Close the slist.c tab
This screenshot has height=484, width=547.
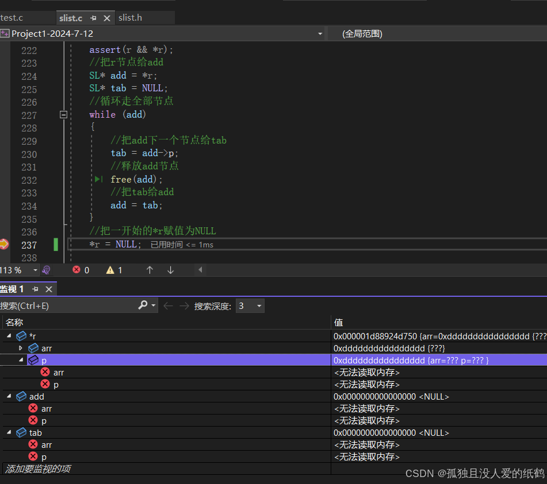(x=107, y=18)
